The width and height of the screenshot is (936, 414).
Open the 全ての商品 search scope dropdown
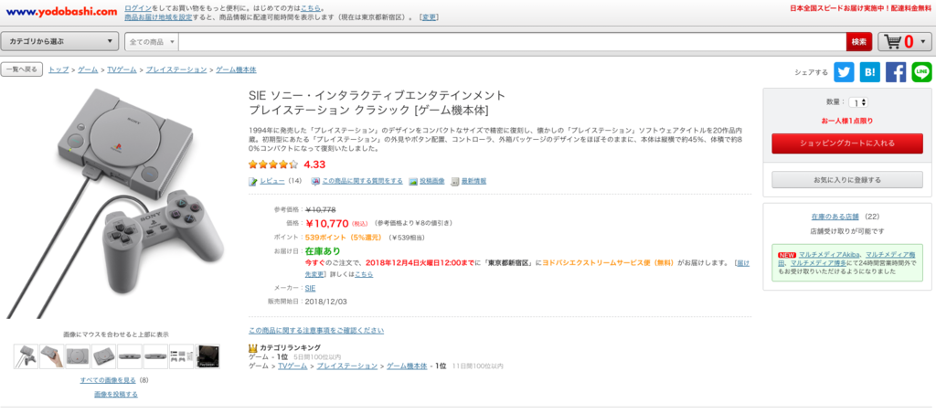click(x=152, y=42)
